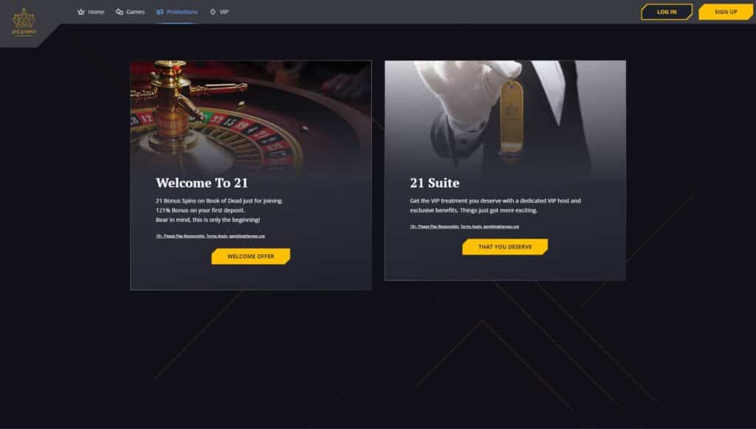This screenshot has width=756, height=429.
Task: Click the crown icon beside Home
Action: click(x=80, y=12)
